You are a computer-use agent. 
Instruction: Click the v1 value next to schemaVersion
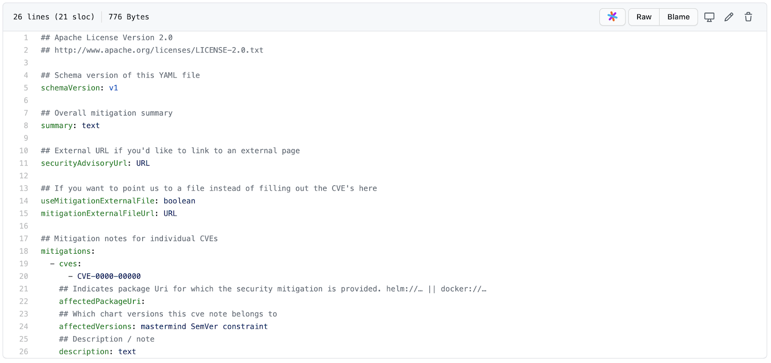click(114, 88)
